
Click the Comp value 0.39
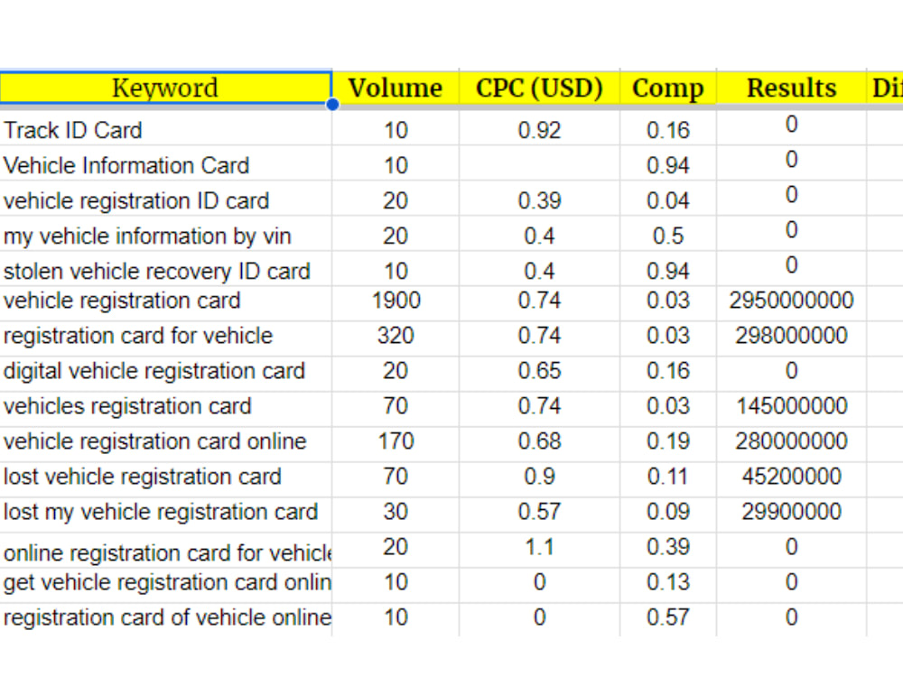point(668,546)
